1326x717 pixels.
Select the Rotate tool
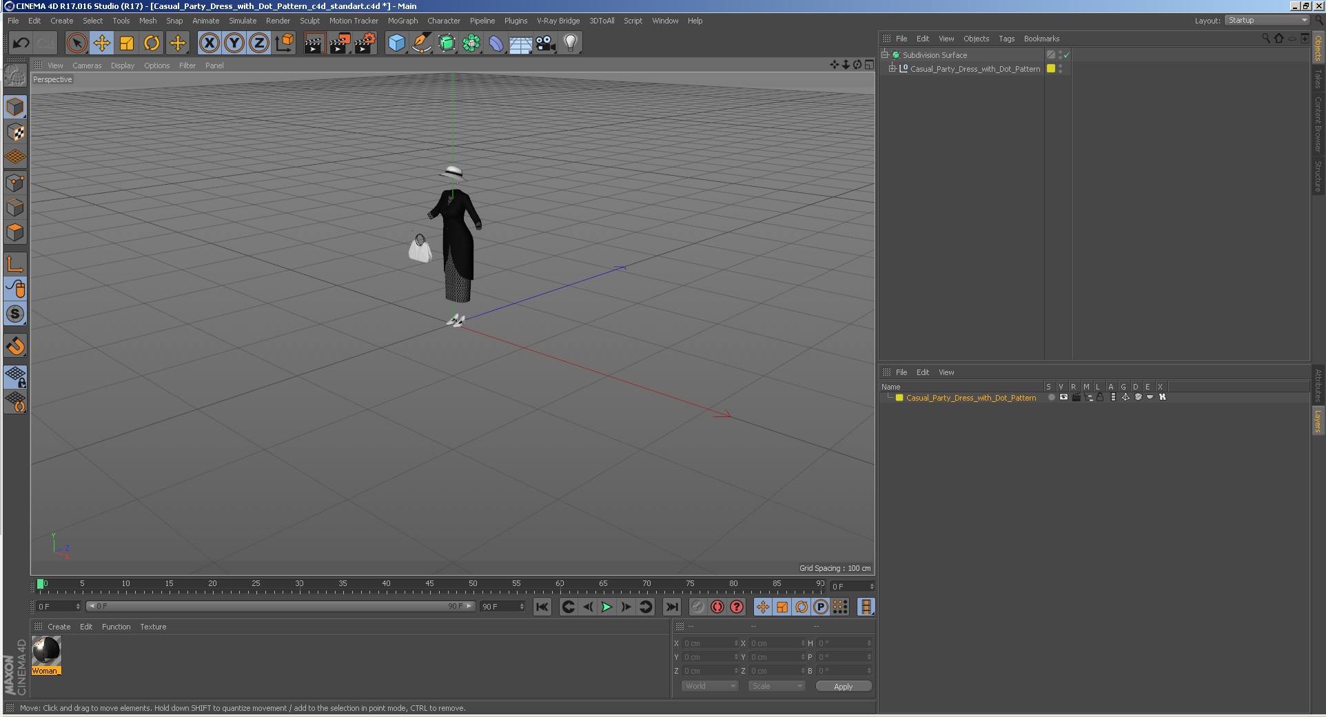(x=152, y=43)
